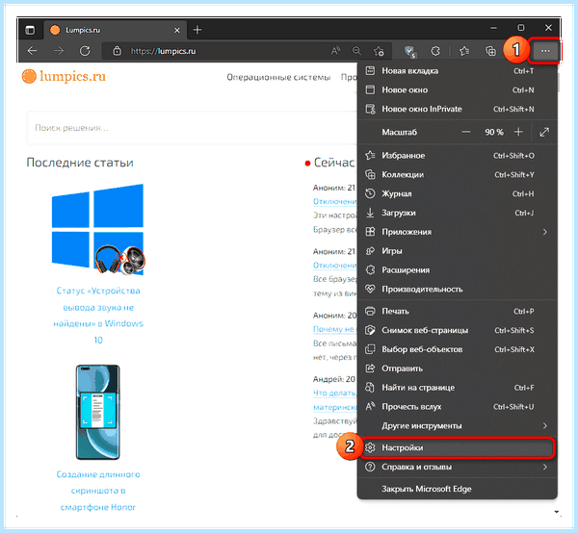Open the Windows headphones article thumbnail
This screenshot has width=578, height=533.
tap(97, 230)
